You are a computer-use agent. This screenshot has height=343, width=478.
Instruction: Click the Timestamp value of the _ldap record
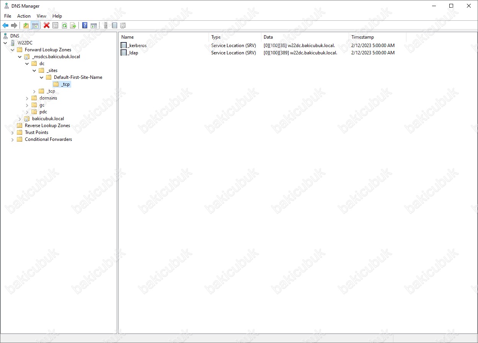373,53
